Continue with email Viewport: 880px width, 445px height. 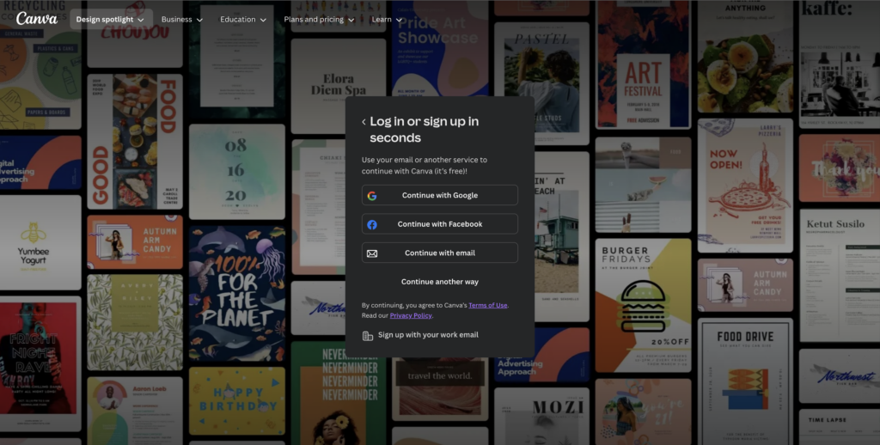click(x=439, y=253)
